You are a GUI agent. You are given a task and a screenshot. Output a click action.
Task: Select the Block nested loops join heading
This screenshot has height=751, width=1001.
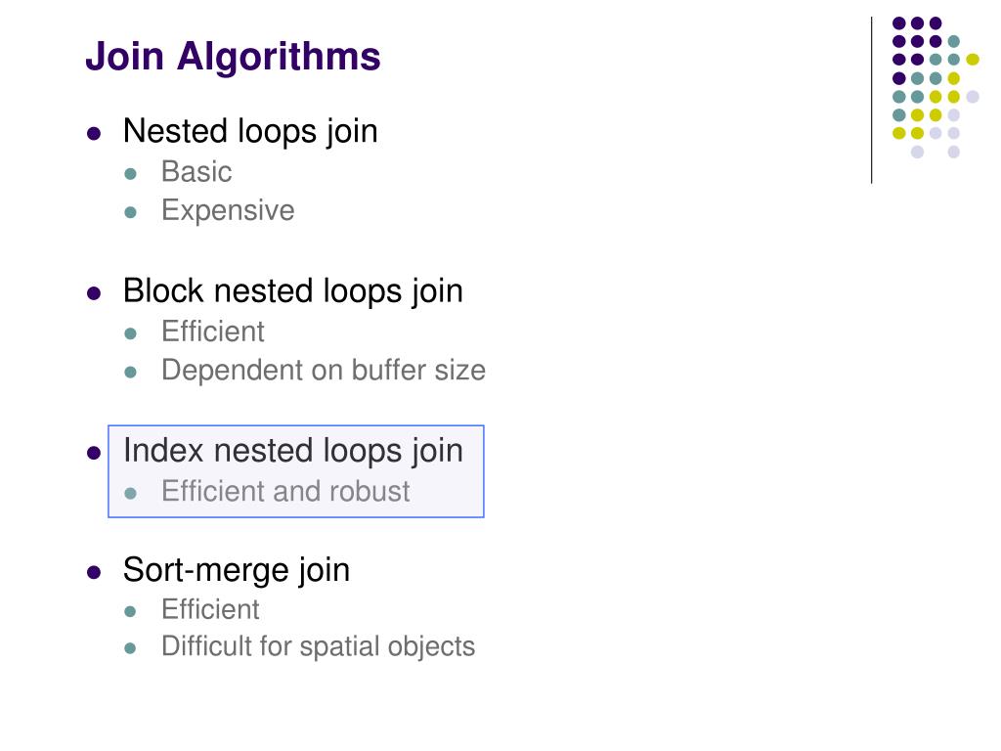click(x=293, y=291)
